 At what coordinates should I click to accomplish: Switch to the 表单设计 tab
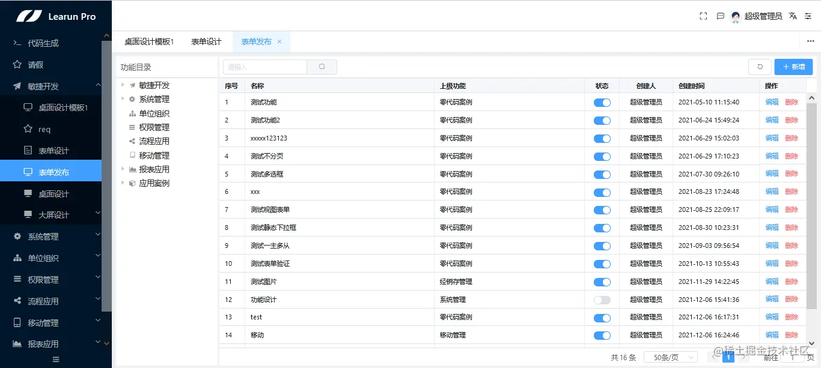(x=206, y=42)
